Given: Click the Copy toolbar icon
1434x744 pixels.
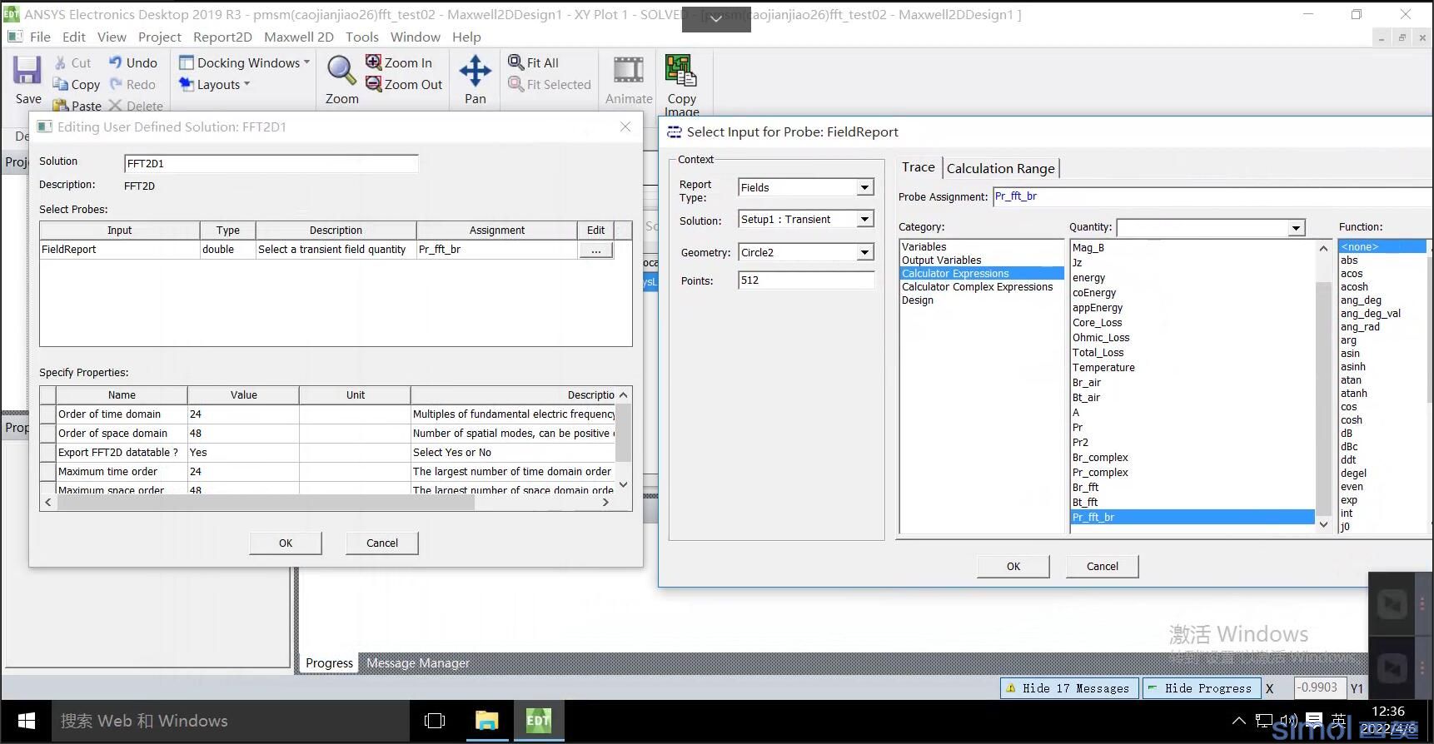Looking at the screenshot, I should click(60, 84).
